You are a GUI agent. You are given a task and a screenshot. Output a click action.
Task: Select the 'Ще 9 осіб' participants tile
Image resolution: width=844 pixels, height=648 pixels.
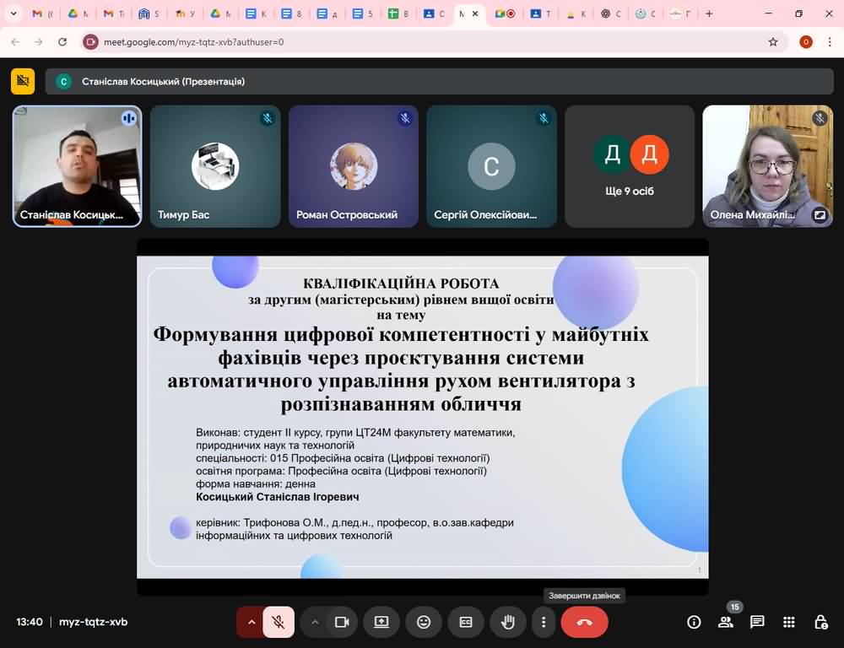tap(630, 166)
